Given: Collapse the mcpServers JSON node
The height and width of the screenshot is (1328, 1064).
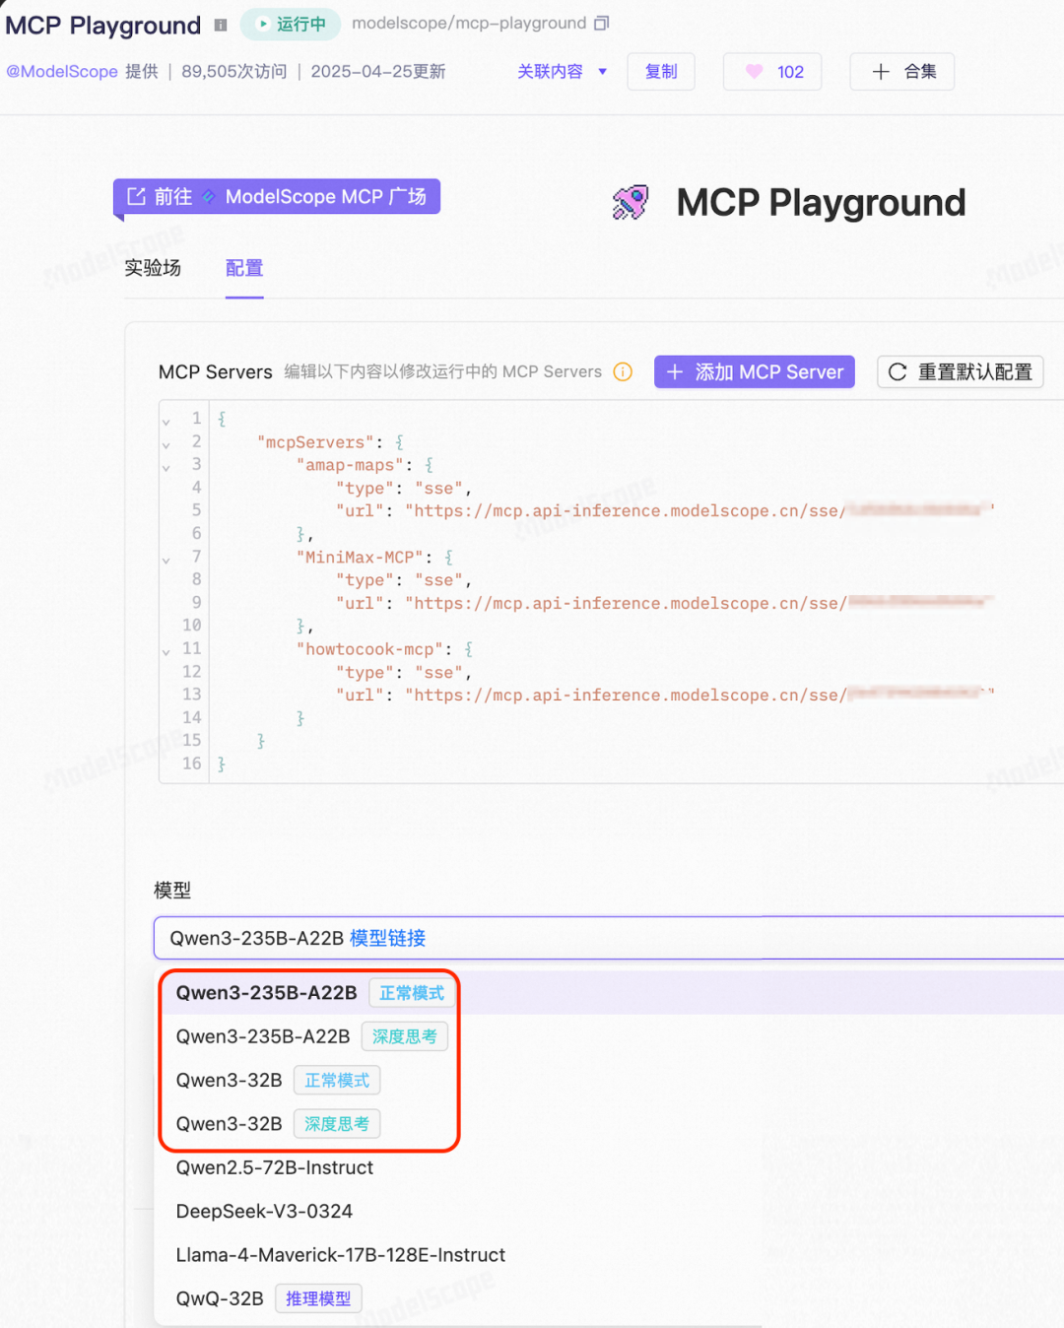Looking at the screenshot, I should (166, 441).
